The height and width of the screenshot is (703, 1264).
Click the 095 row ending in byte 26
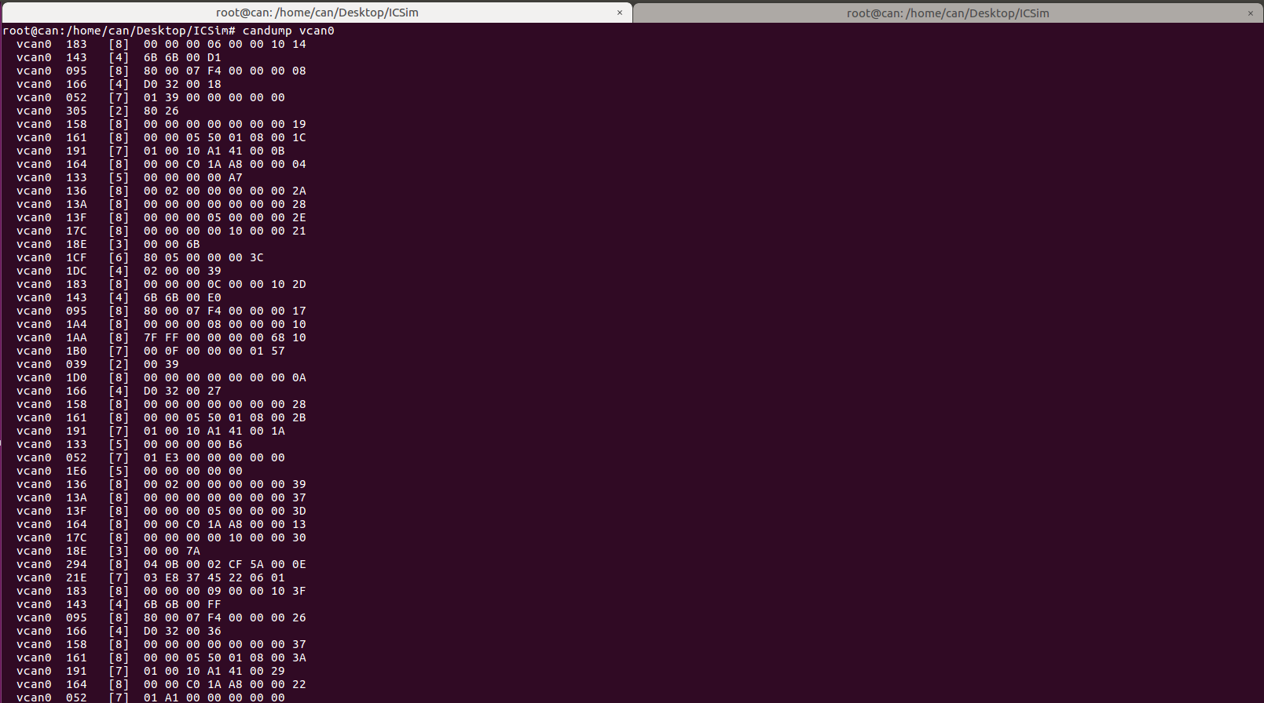pos(161,617)
